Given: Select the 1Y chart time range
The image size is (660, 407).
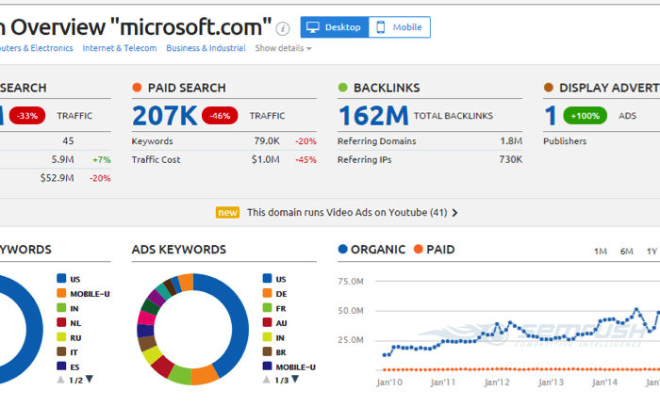Looking at the screenshot, I should pyautogui.click(x=652, y=252).
